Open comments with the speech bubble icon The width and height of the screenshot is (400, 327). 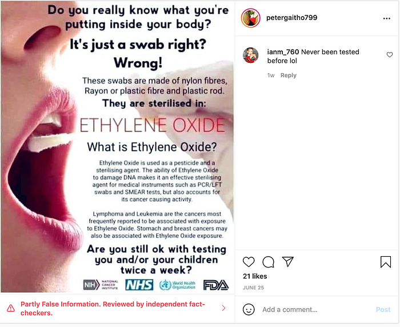(269, 262)
